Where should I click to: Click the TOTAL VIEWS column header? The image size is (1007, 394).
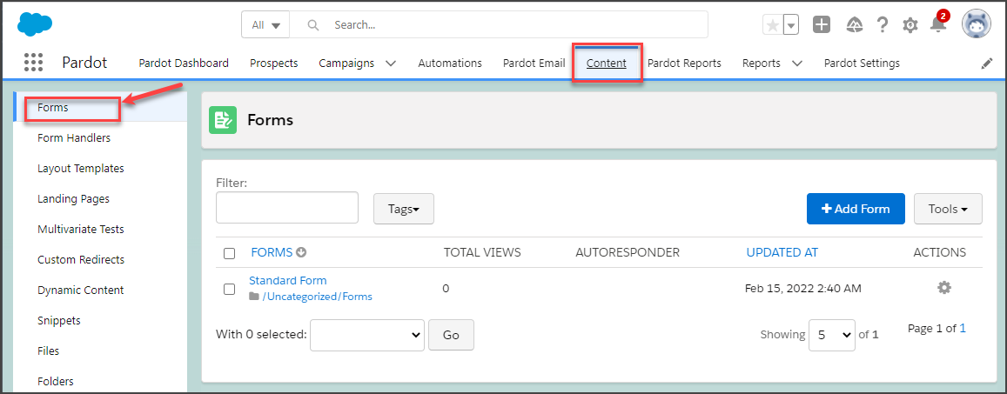[x=482, y=252]
